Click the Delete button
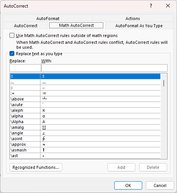The height and width of the screenshot is (193, 177). [x=153, y=167]
